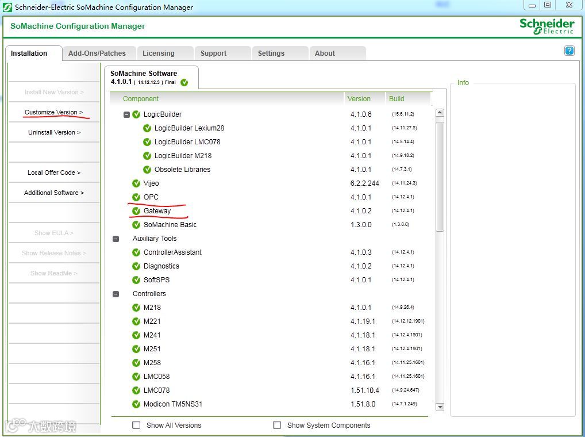Select the SoMachine Basic row label
Image resolution: width=585 pixels, height=437 pixels.
[170, 225]
